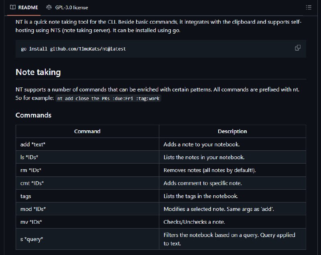Image resolution: width=321 pixels, height=255 pixels.
Task: Click the scale icon beside GPL-3.0 license
Action: (x=49, y=8)
